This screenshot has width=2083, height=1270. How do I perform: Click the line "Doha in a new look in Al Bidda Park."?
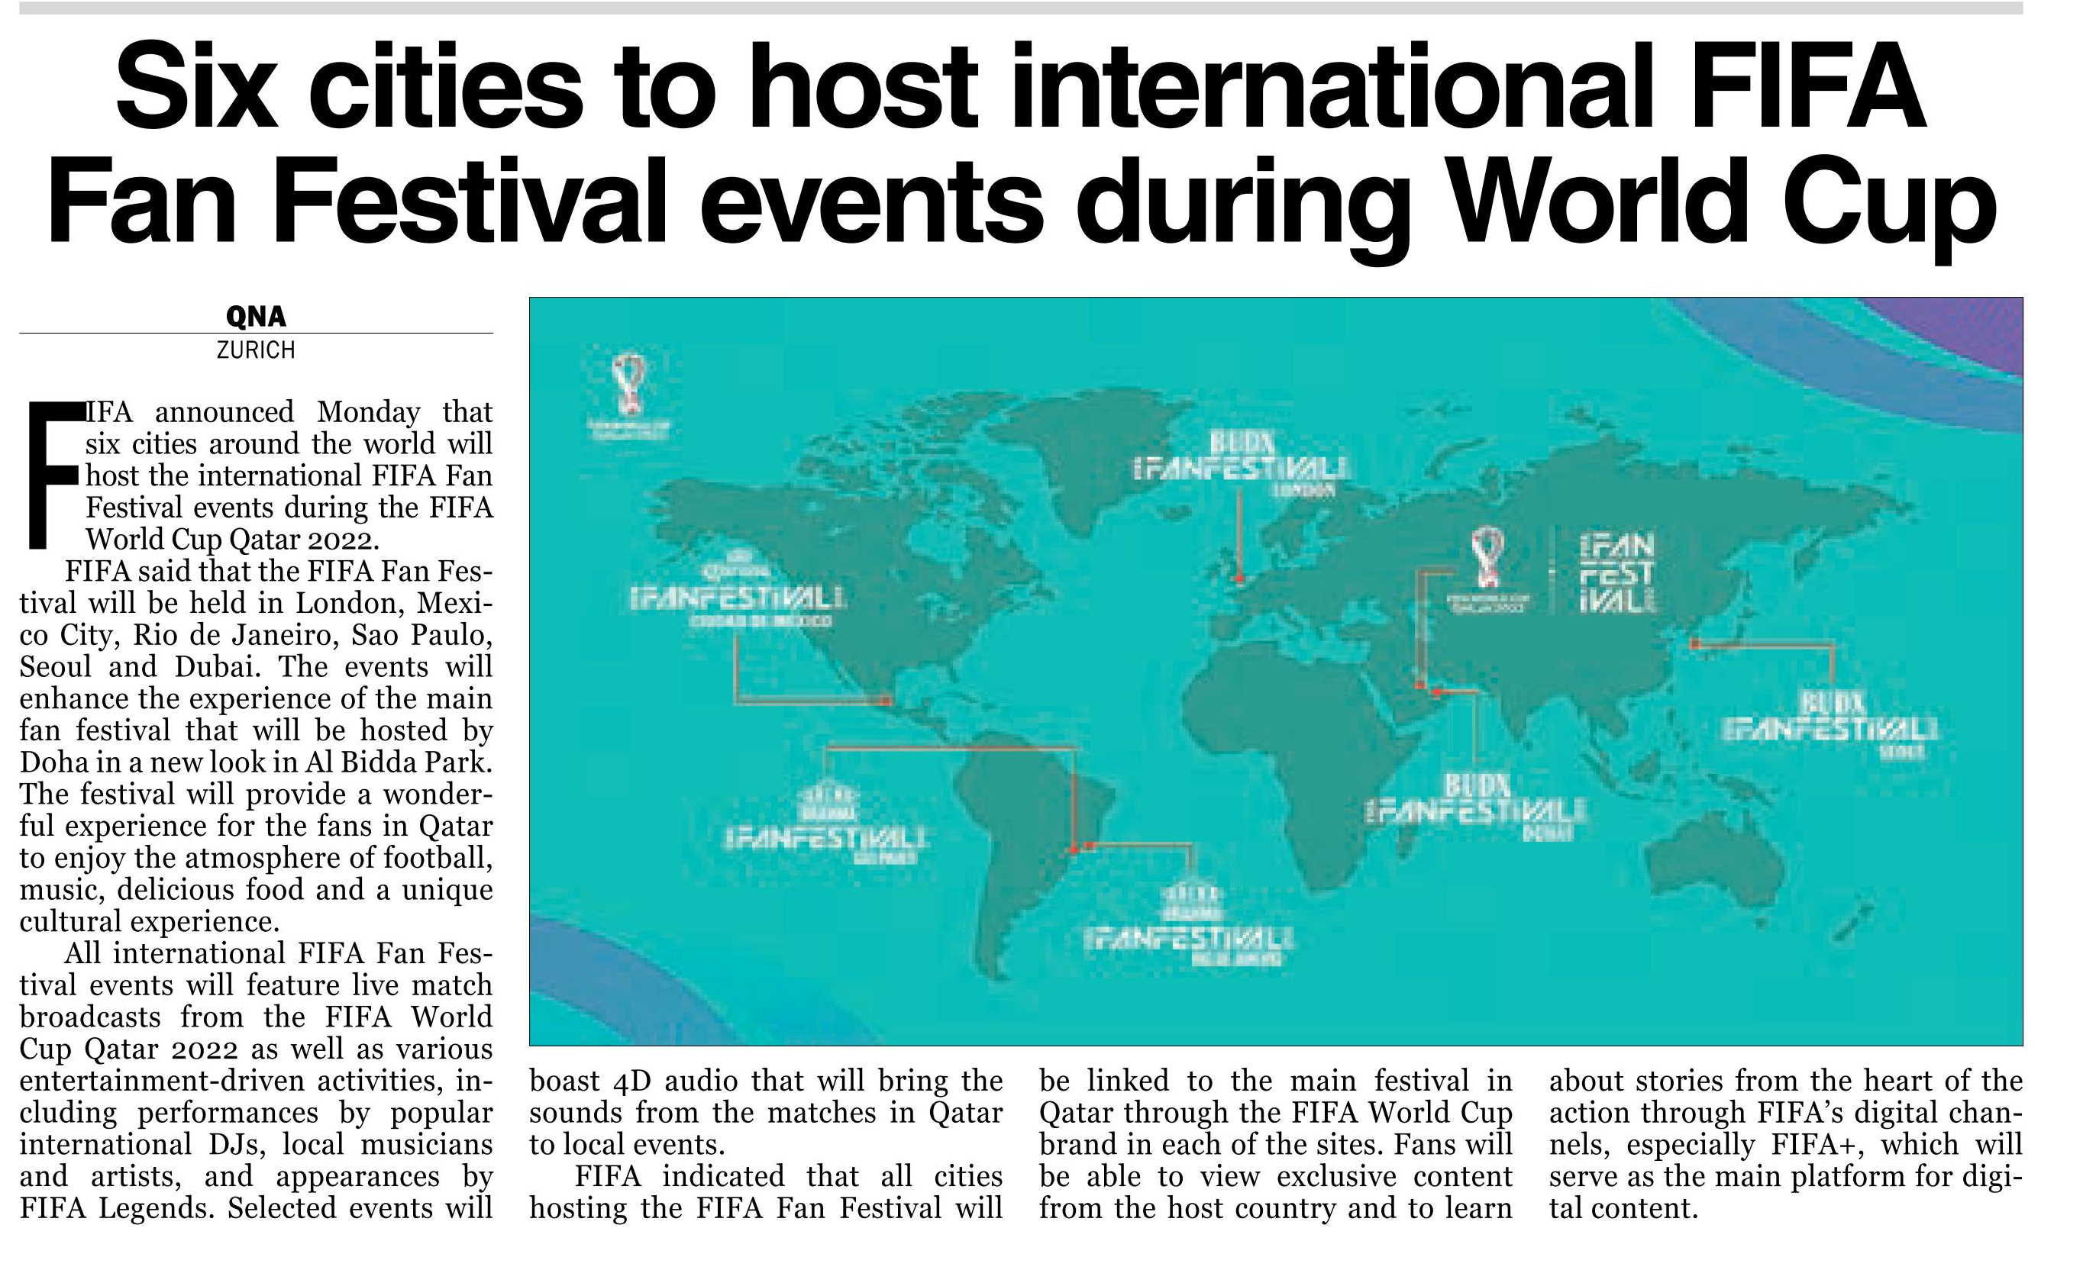coord(256,762)
